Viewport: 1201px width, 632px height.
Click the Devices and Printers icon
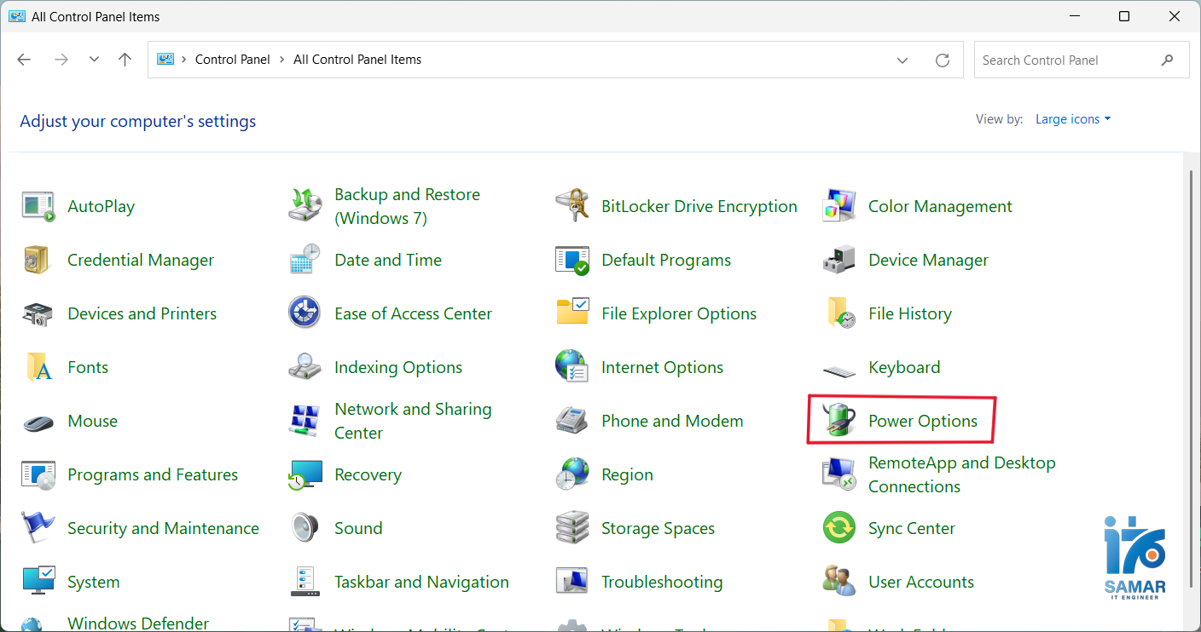38,313
